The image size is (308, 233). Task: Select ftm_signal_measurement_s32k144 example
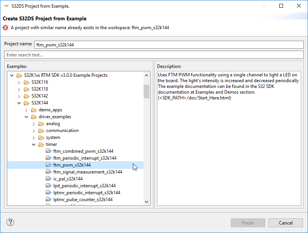coord(88,172)
